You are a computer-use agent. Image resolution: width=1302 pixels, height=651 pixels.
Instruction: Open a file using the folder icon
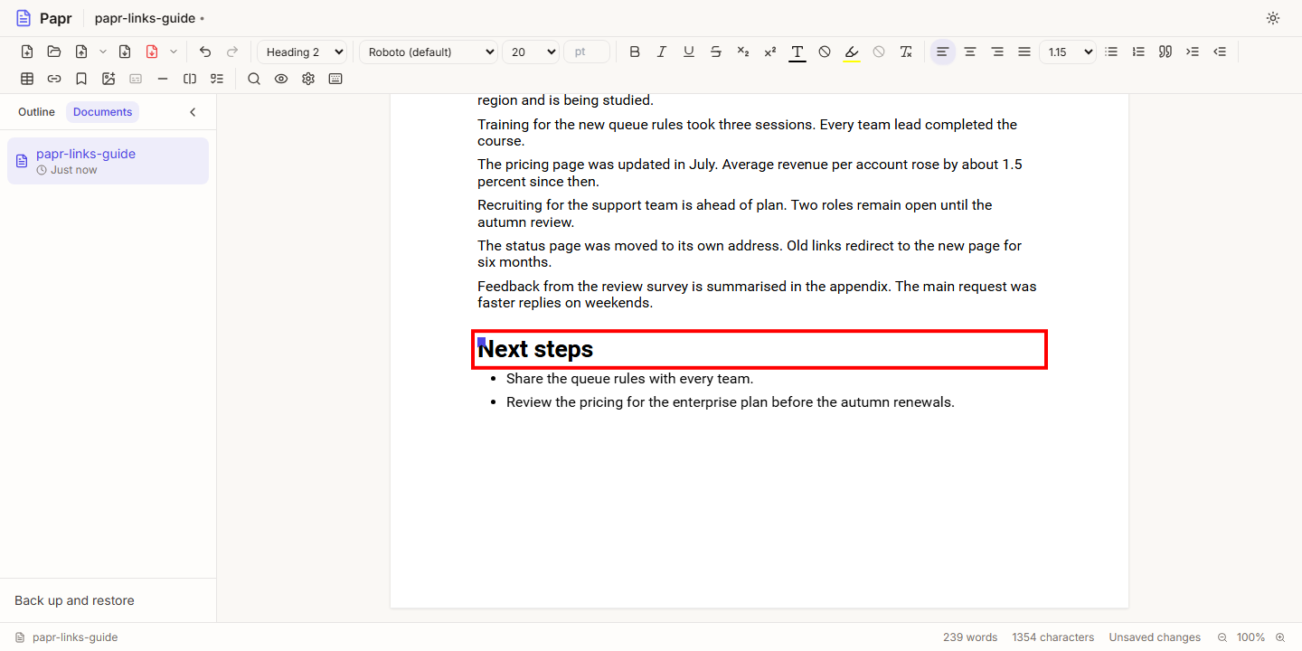(54, 52)
